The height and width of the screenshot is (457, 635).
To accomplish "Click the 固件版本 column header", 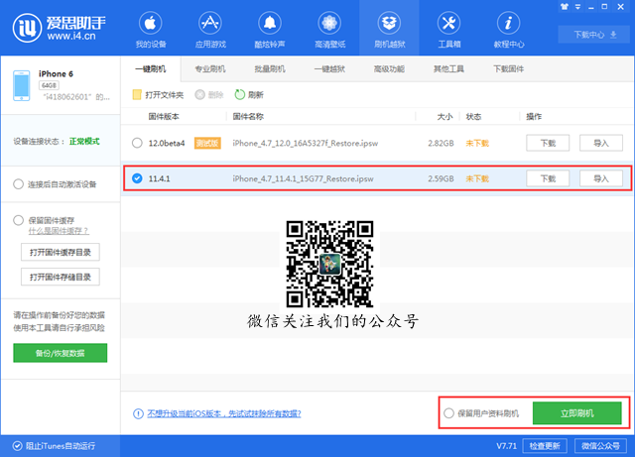I will point(164,117).
